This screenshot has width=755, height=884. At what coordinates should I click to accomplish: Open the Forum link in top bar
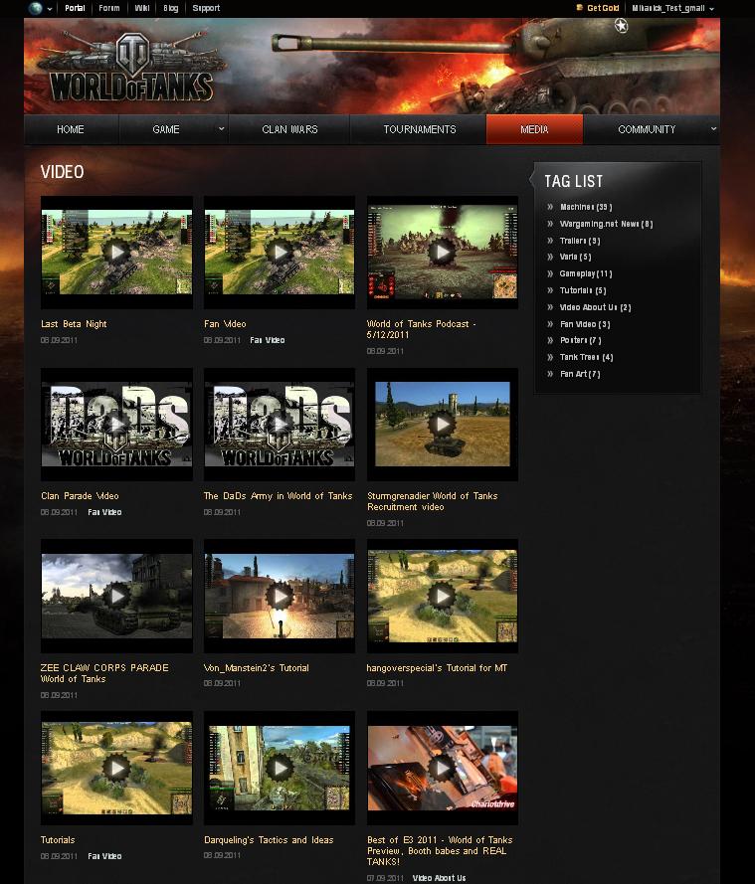(108, 8)
